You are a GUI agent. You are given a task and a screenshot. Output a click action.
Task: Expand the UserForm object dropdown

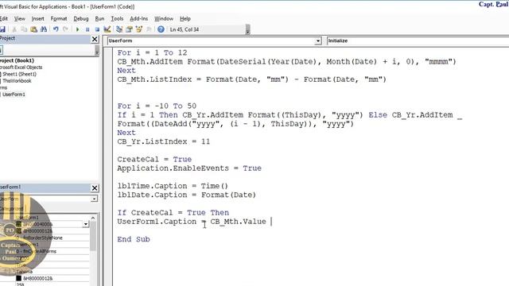click(x=318, y=41)
